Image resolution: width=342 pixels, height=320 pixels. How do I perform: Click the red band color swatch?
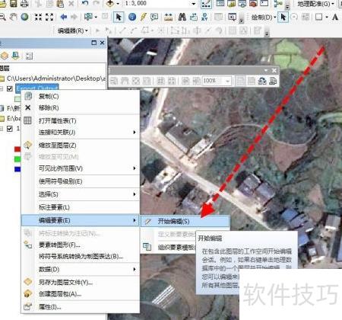[x=17, y=149]
